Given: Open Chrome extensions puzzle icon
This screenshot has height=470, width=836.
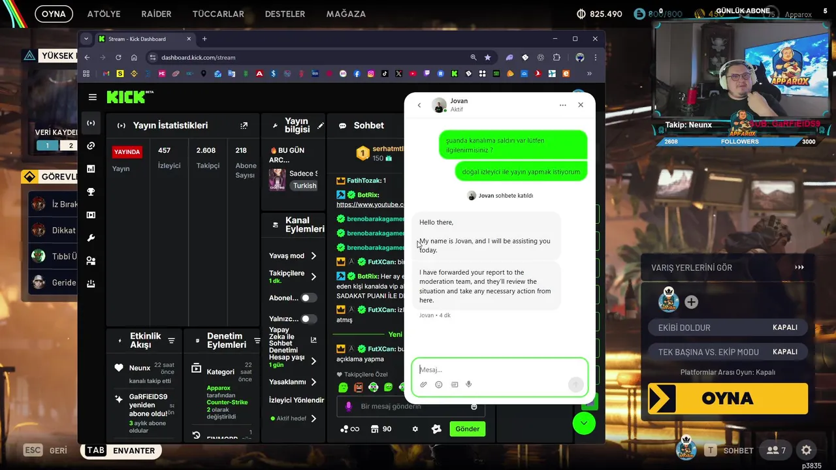Looking at the screenshot, I should click(556, 57).
